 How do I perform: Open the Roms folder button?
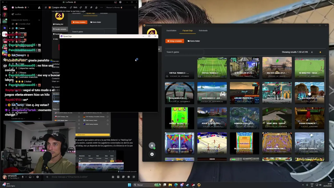click(194, 41)
